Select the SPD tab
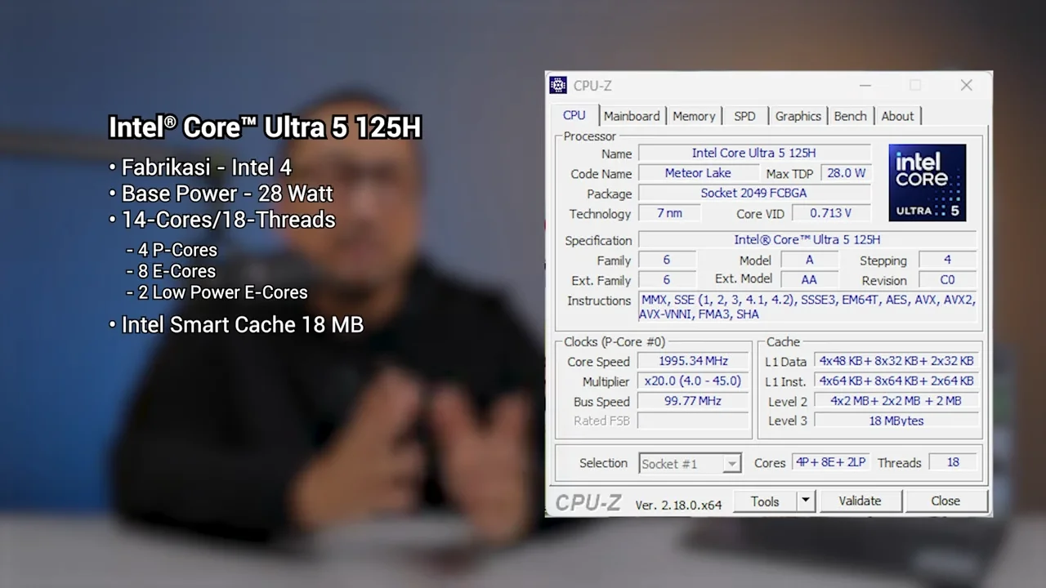1046x588 pixels. click(x=744, y=116)
